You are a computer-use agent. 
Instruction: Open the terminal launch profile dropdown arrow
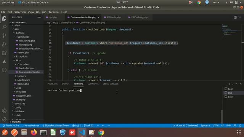[x=233, y=84]
